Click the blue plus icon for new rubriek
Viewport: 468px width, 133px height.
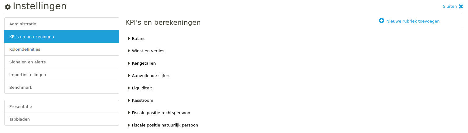382,20
